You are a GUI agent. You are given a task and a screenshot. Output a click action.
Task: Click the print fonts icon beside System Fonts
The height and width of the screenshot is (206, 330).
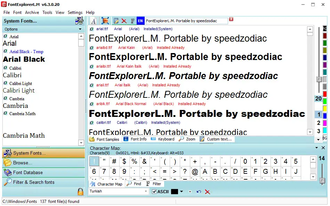79,21
